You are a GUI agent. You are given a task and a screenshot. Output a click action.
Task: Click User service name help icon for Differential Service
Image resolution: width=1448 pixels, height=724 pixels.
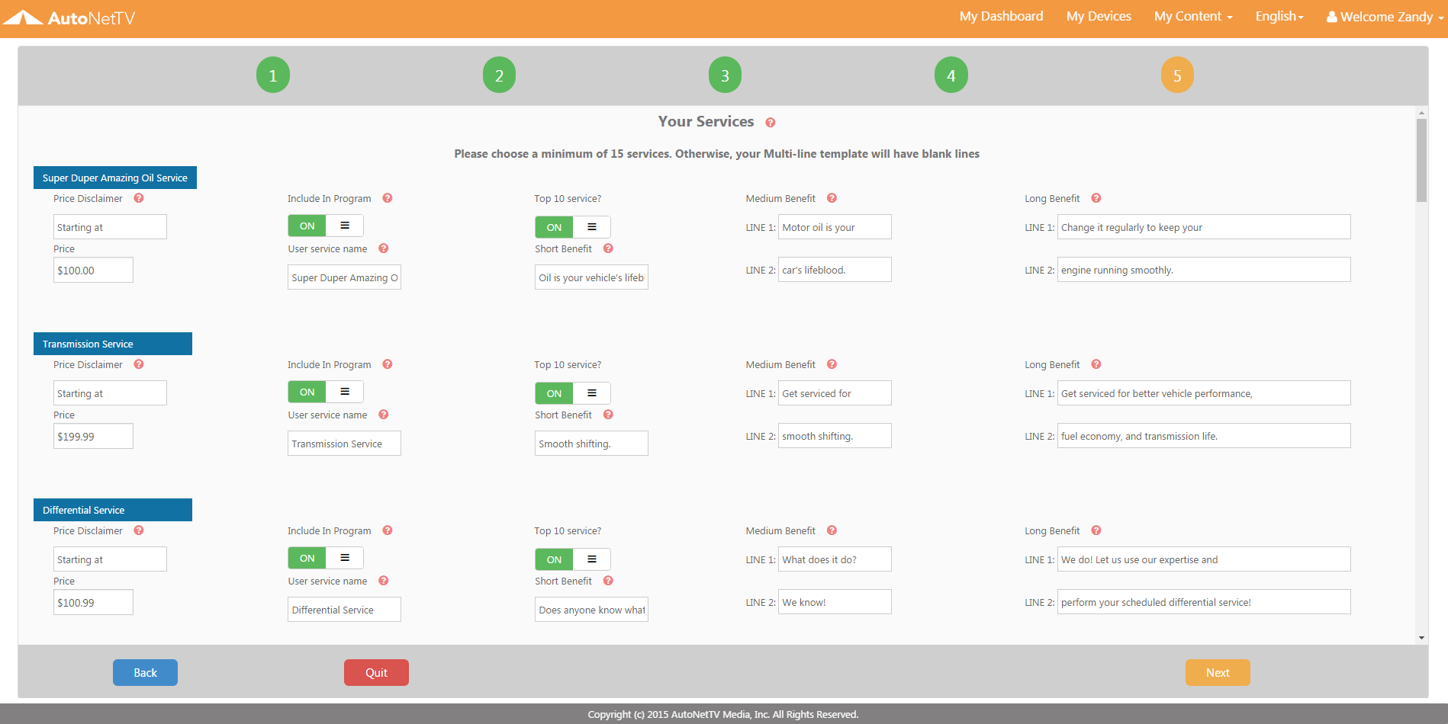pos(384,581)
